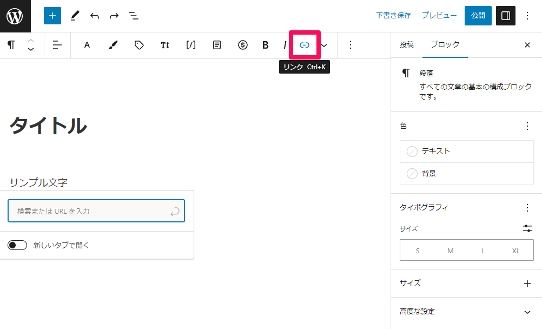Click the 下書き保存 link

(393, 16)
